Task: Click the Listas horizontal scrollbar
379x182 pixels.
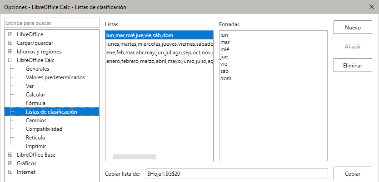Action: pyautogui.click(x=134, y=157)
